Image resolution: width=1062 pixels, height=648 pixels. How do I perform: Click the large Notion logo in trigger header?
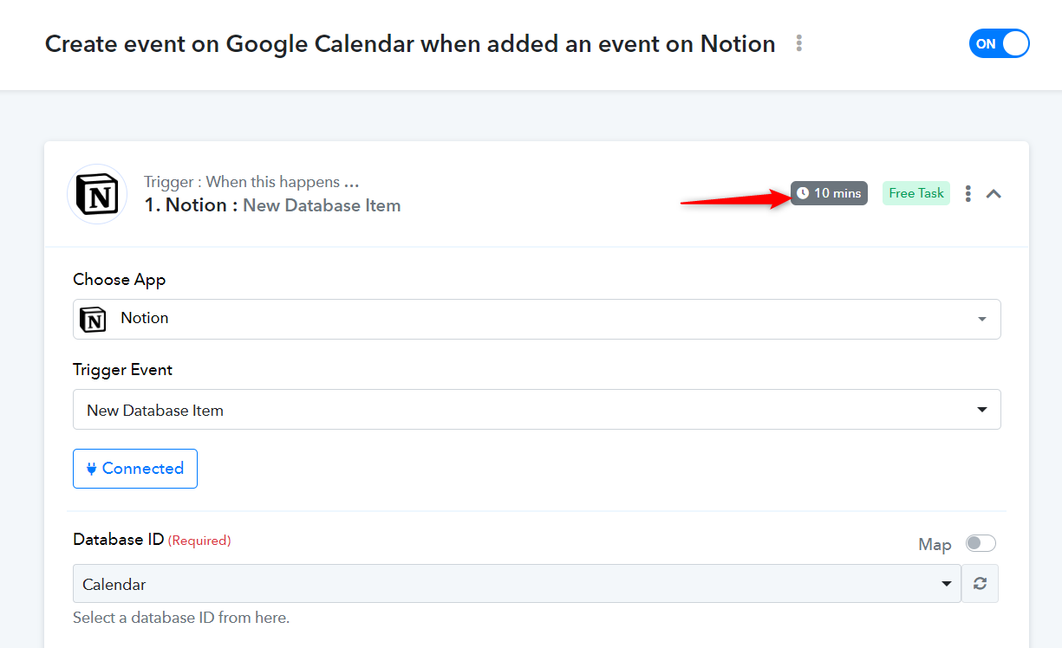(x=97, y=194)
